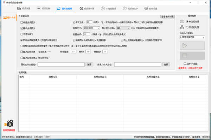The height and width of the screenshot is (140, 211).
Task: Open the 视频尺寸 1920*1080 dropdown
Action: click(x=92, y=28)
